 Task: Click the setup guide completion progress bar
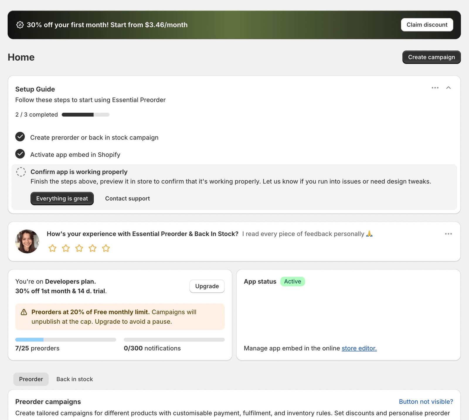coord(86,115)
